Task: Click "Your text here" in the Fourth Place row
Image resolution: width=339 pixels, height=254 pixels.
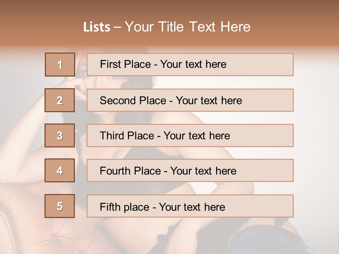Action: coord(203,171)
